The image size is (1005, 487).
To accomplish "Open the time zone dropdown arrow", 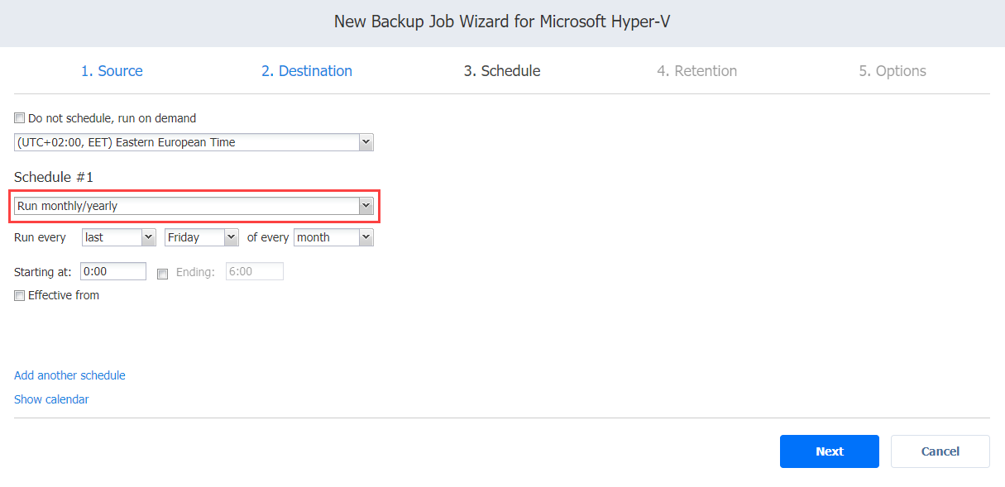I will (x=366, y=142).
